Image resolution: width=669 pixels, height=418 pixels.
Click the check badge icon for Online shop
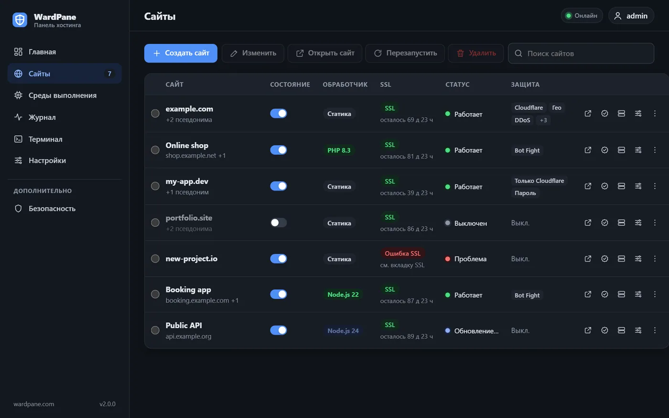[604, 150]
